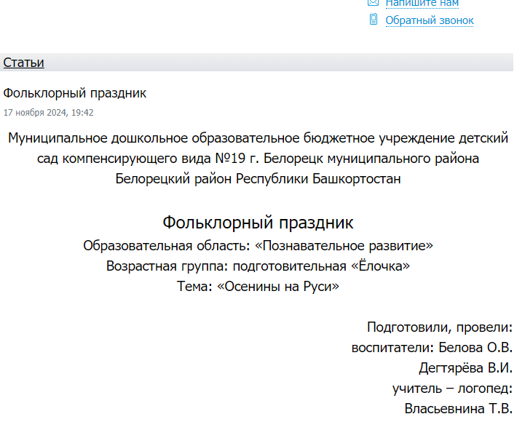Click the text учитель – логопед:
525x430 pixels.
pyautogui.click(x=452, y=389)
